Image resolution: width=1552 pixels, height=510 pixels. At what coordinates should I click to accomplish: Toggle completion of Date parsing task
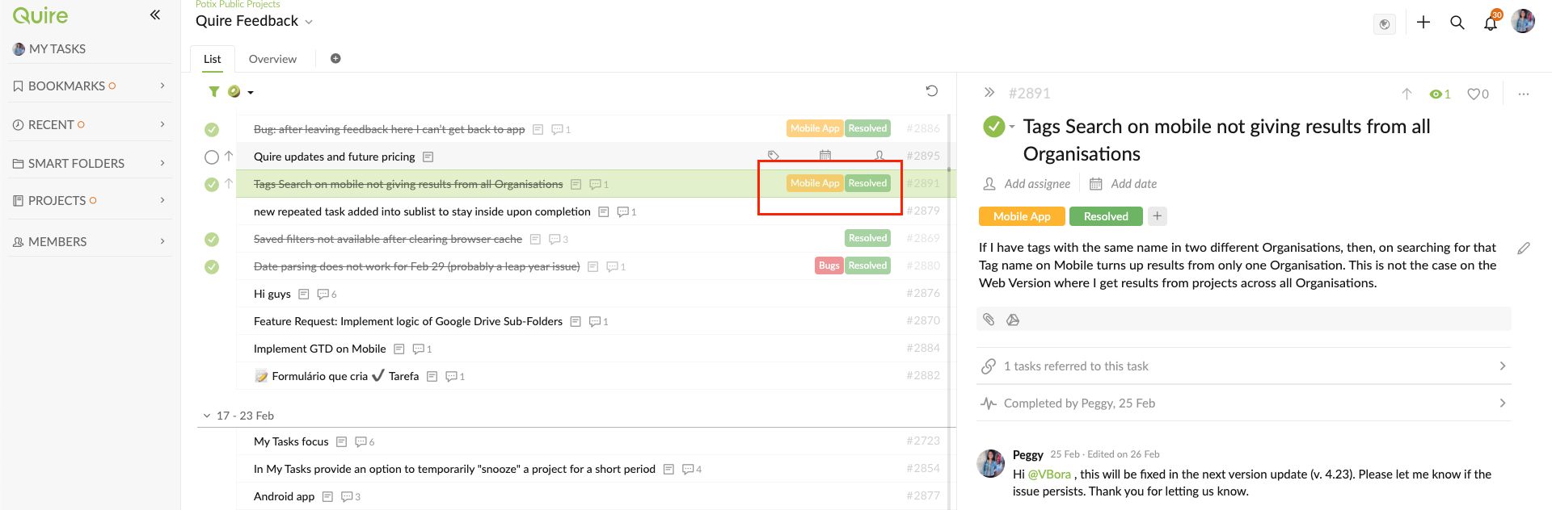pyautogui.click(x=212, y=266)
